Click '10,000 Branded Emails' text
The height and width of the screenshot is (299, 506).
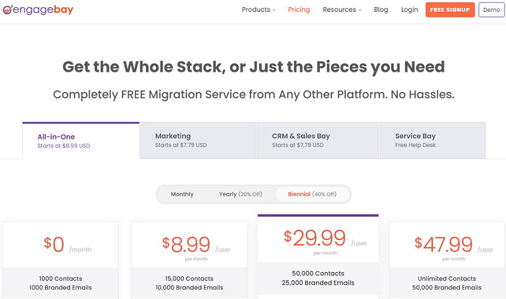pos(189,287)
